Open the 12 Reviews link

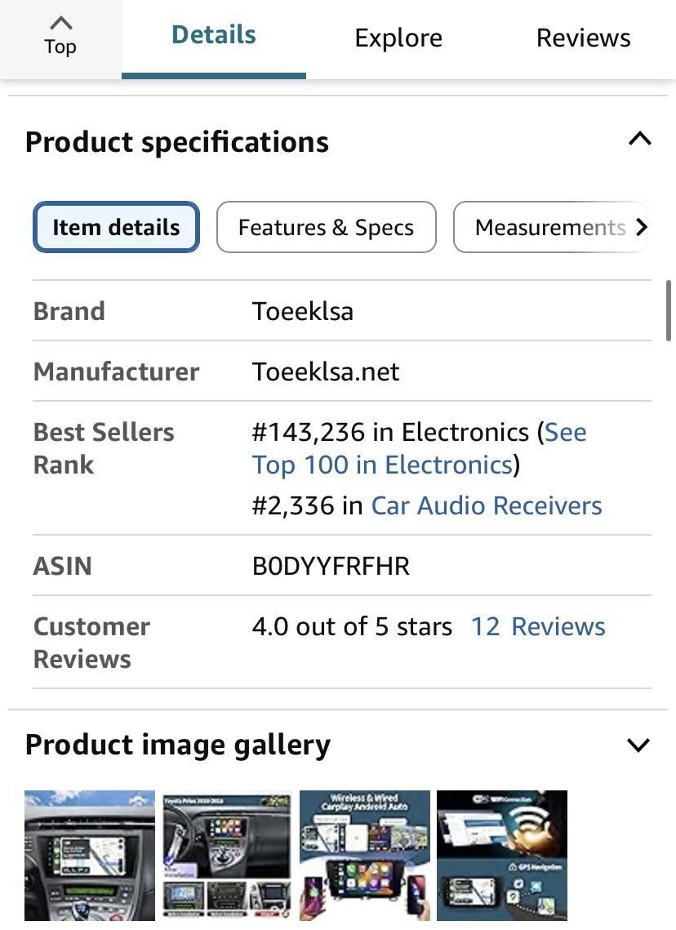(538, 626)
